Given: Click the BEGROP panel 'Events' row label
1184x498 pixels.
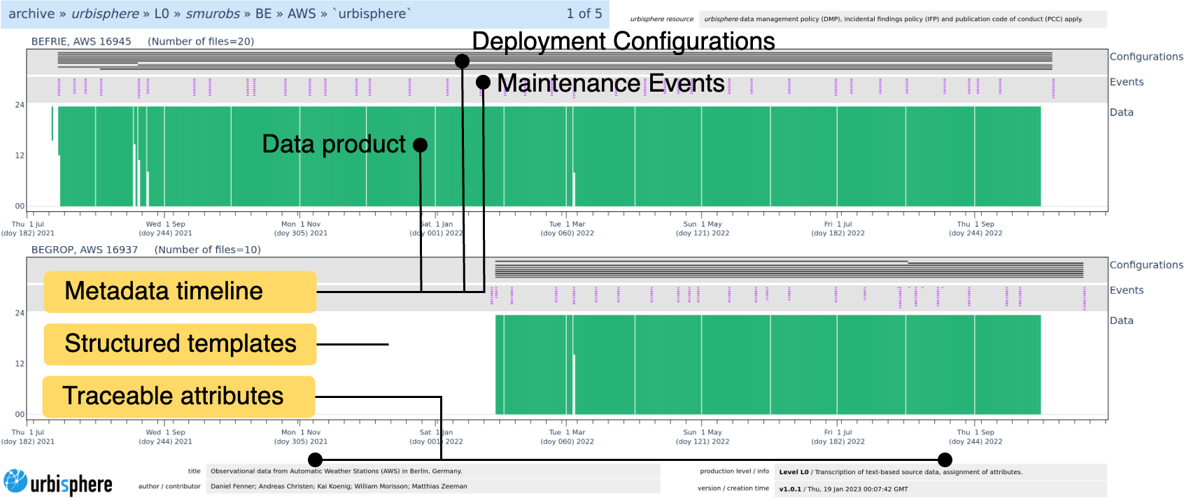Looking at the screenshot, I should [1126, 290].
